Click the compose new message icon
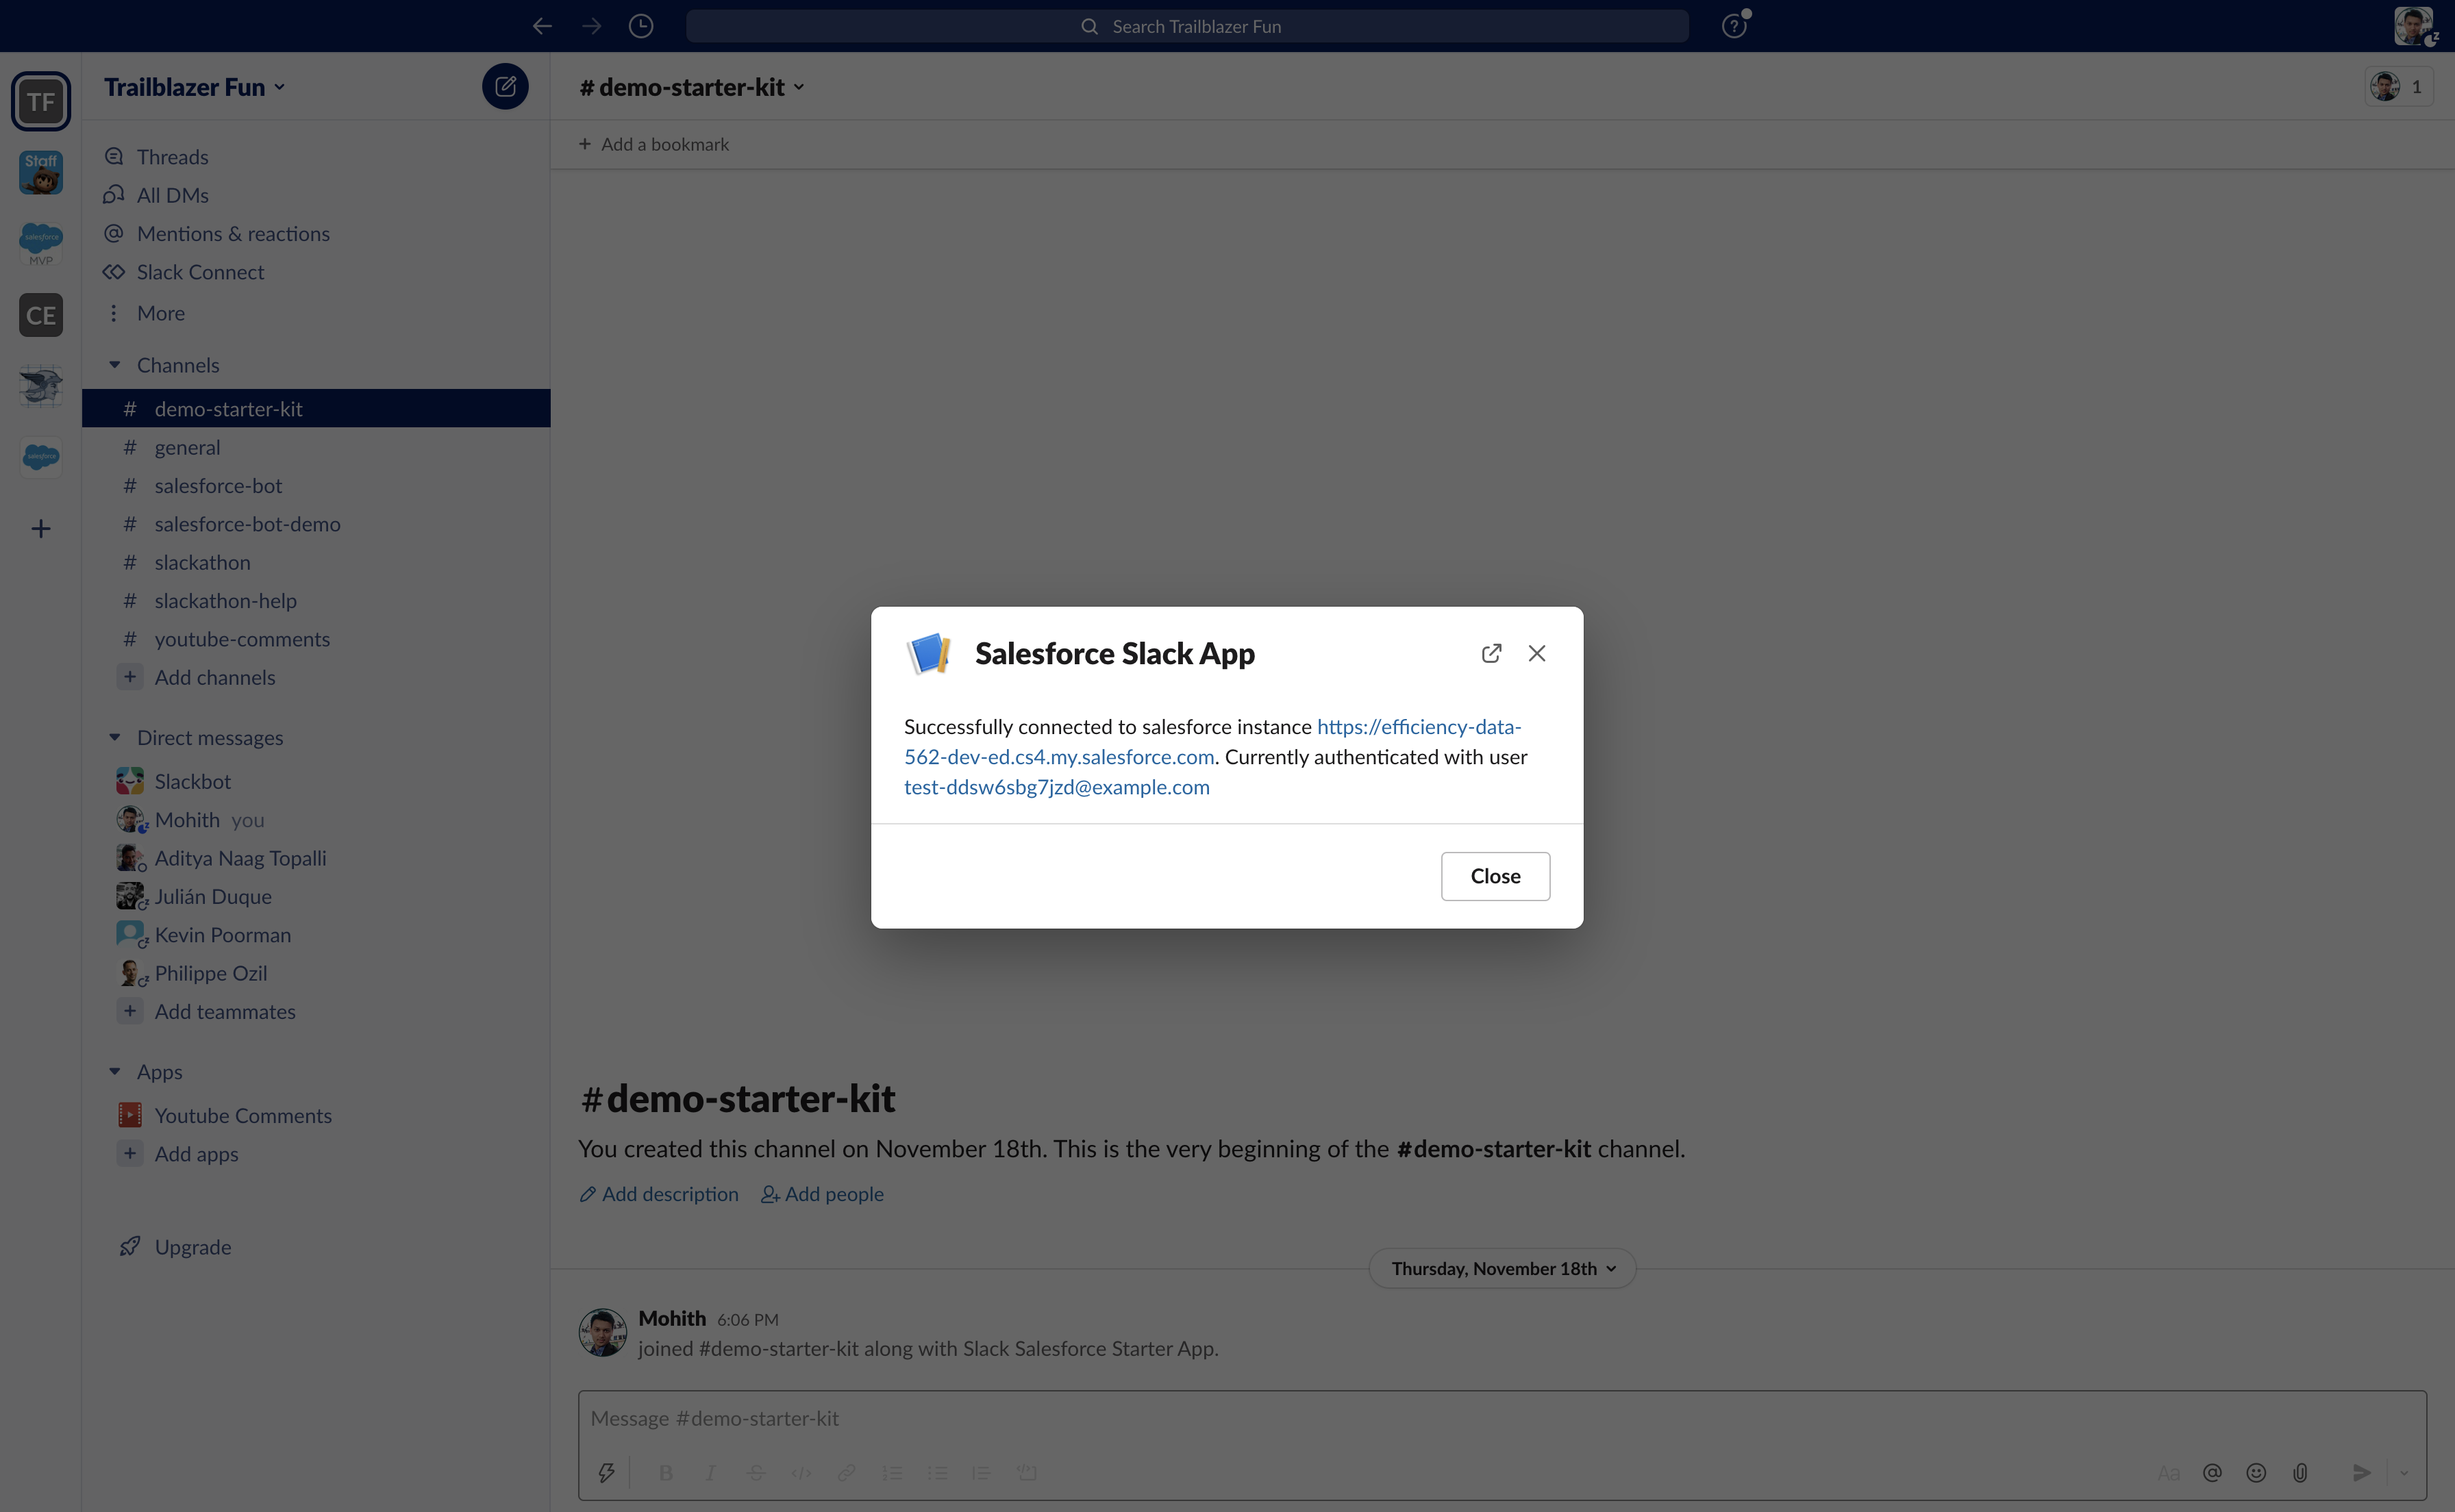Viewport: 2455px width, 1512px height. coord(505,87)
